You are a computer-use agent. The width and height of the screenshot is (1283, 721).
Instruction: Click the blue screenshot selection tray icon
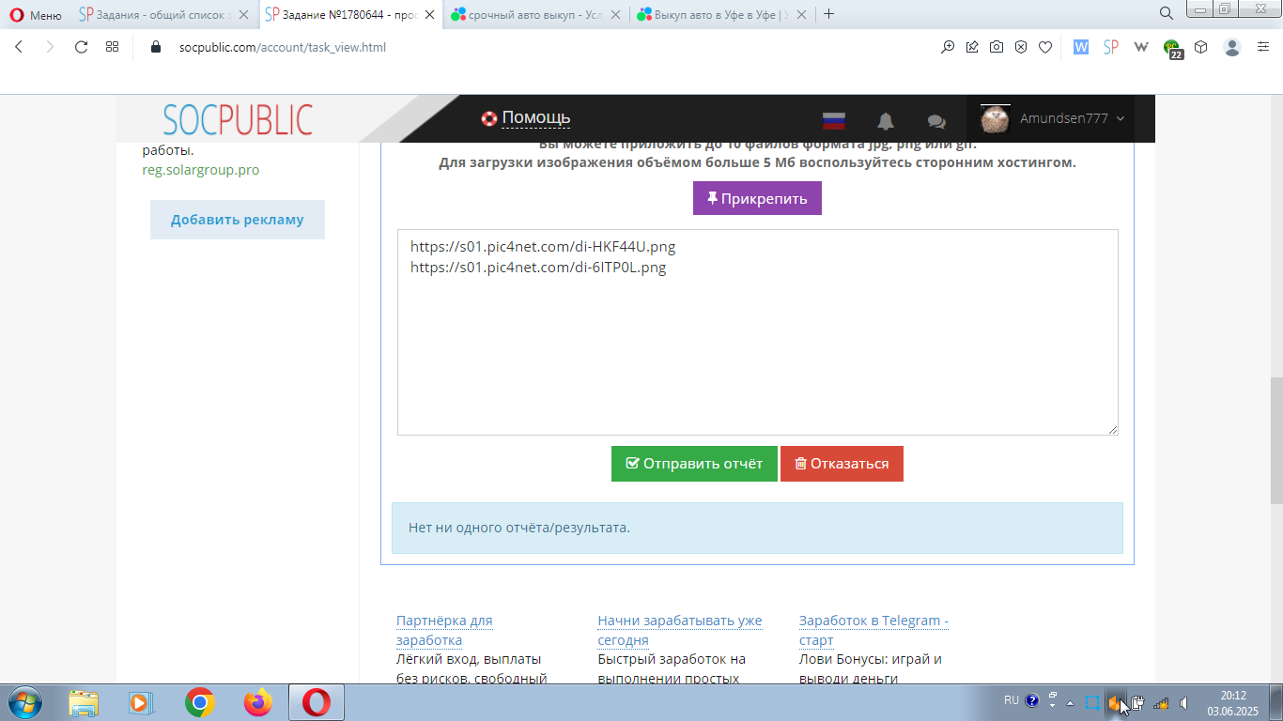coord(1092,702)
